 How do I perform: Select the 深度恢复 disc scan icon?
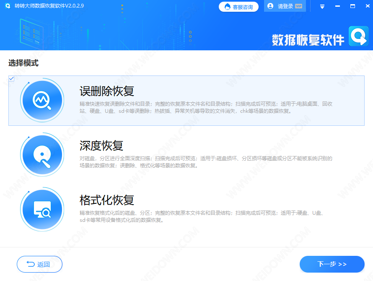(42, 154)
